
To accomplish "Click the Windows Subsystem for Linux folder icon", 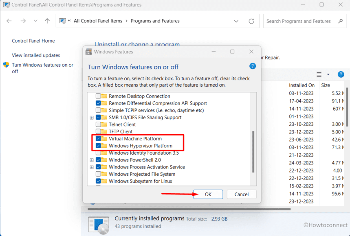I will pyautogui.click(x=104, y=181).
